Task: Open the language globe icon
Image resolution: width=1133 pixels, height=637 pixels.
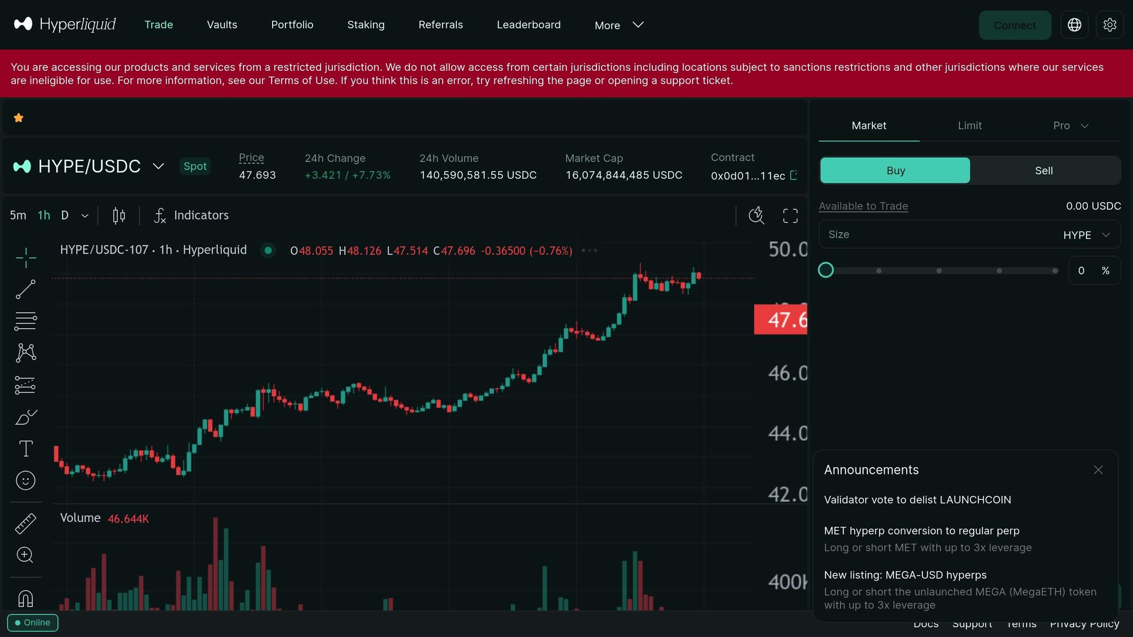Action: [x=1074, y=25]
